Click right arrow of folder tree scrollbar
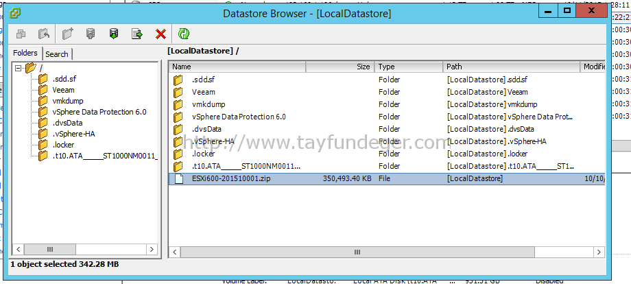The height and width of the screenshot is (284, 631). (152, 250)
